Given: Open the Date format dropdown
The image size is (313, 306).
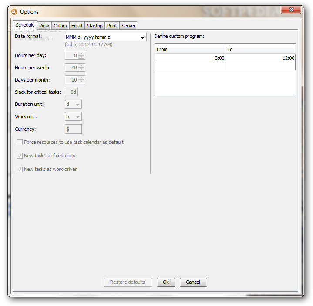Looking at the screenshot, I should 142,37.
